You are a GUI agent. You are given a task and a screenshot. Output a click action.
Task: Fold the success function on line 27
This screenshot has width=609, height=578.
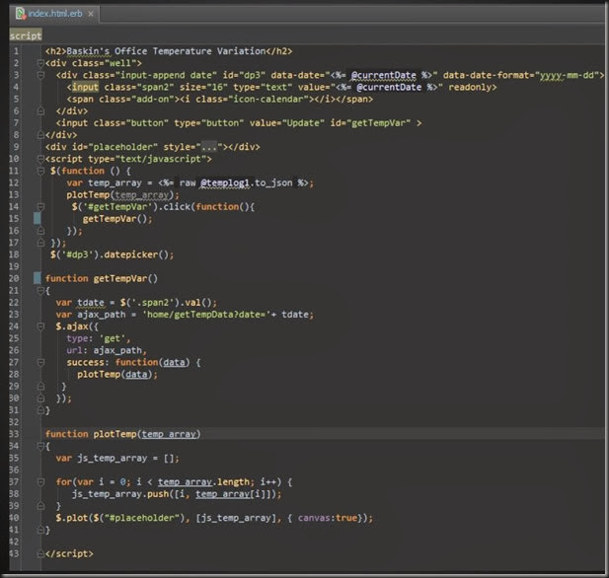pyautogui.click(x=40, y=362)
